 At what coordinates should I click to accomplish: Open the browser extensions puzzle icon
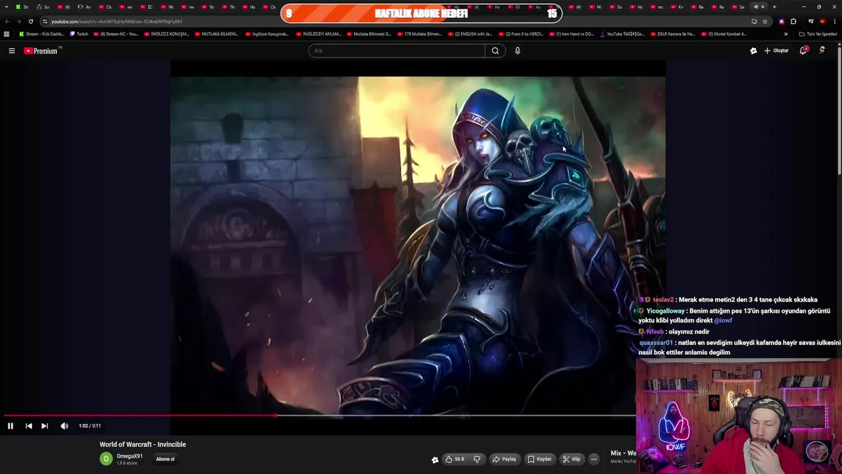click(793, 21)
